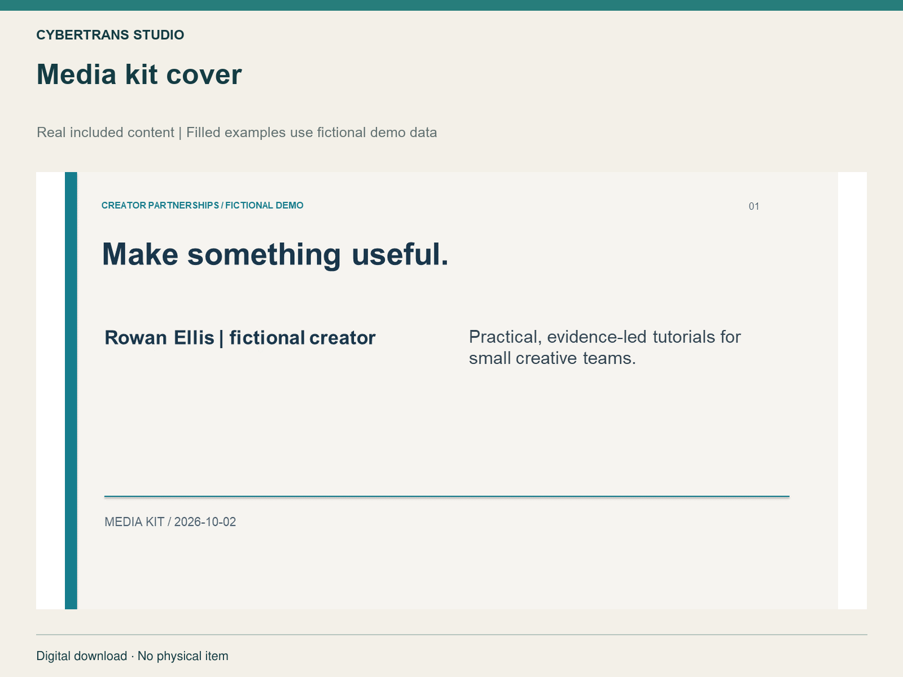Click 'MEDIA KIT / 2026-10-02' date line
The height and width of the screenshot is (677, 903).
click(x=170, y=522)
